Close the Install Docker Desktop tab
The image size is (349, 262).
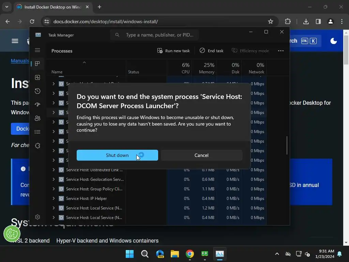(x=87, y=7)
